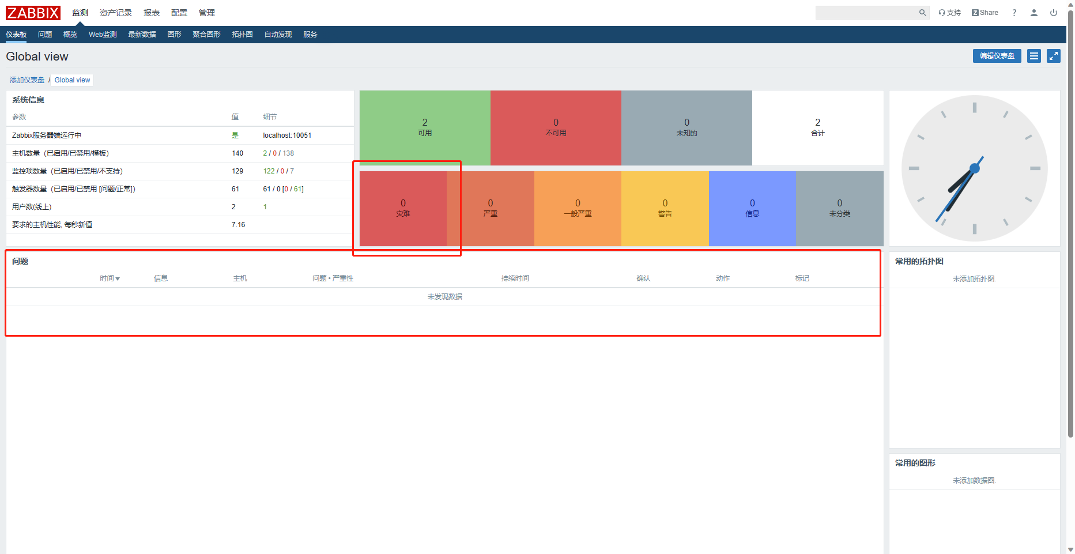Image resolution: width=1075 pixels, height=554 pixels.
Task: Click the blue 信息 severity tile
Action: coord(752,209)
